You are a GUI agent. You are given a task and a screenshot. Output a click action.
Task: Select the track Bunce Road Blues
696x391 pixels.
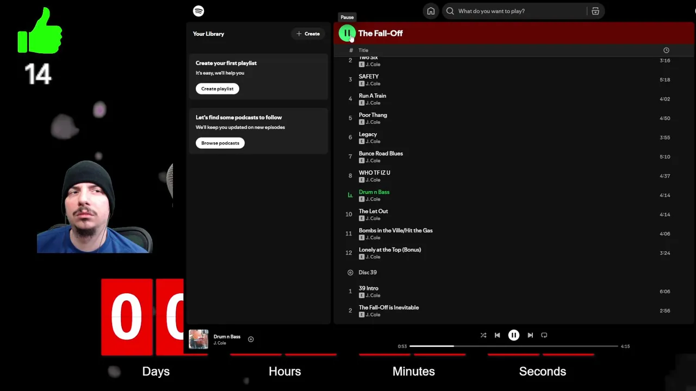click(x=381, y=154)
